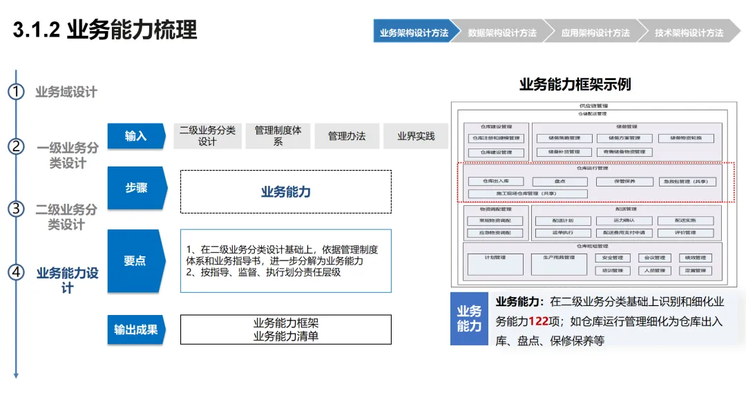Click the 急救包管理（共享）box
Viewport: 746px width, 420px height.
[687, 181]
